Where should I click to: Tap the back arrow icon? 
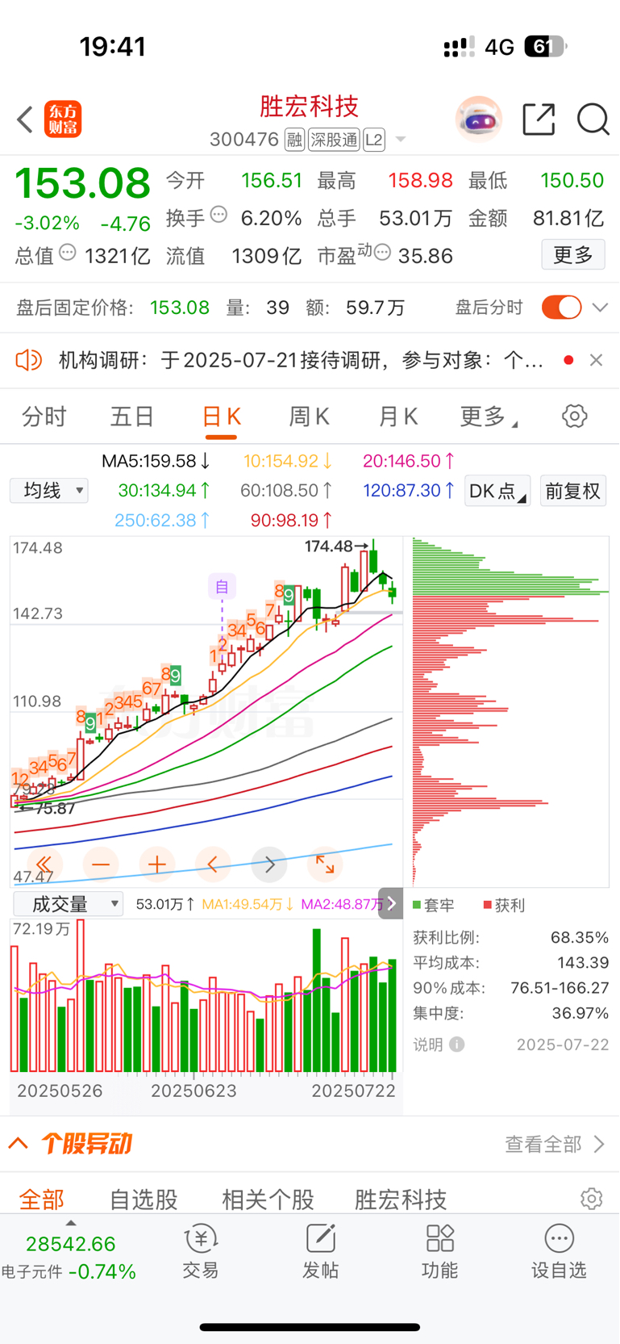[25, 119]
